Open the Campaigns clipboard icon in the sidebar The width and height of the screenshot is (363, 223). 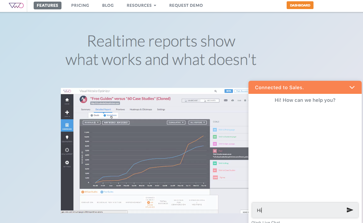coord(67,125)
